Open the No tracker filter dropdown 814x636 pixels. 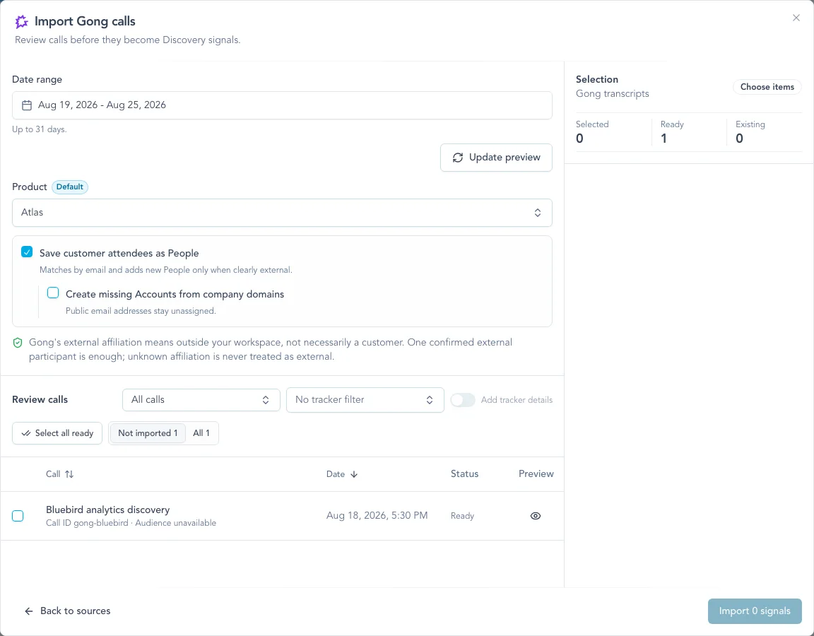365,400
